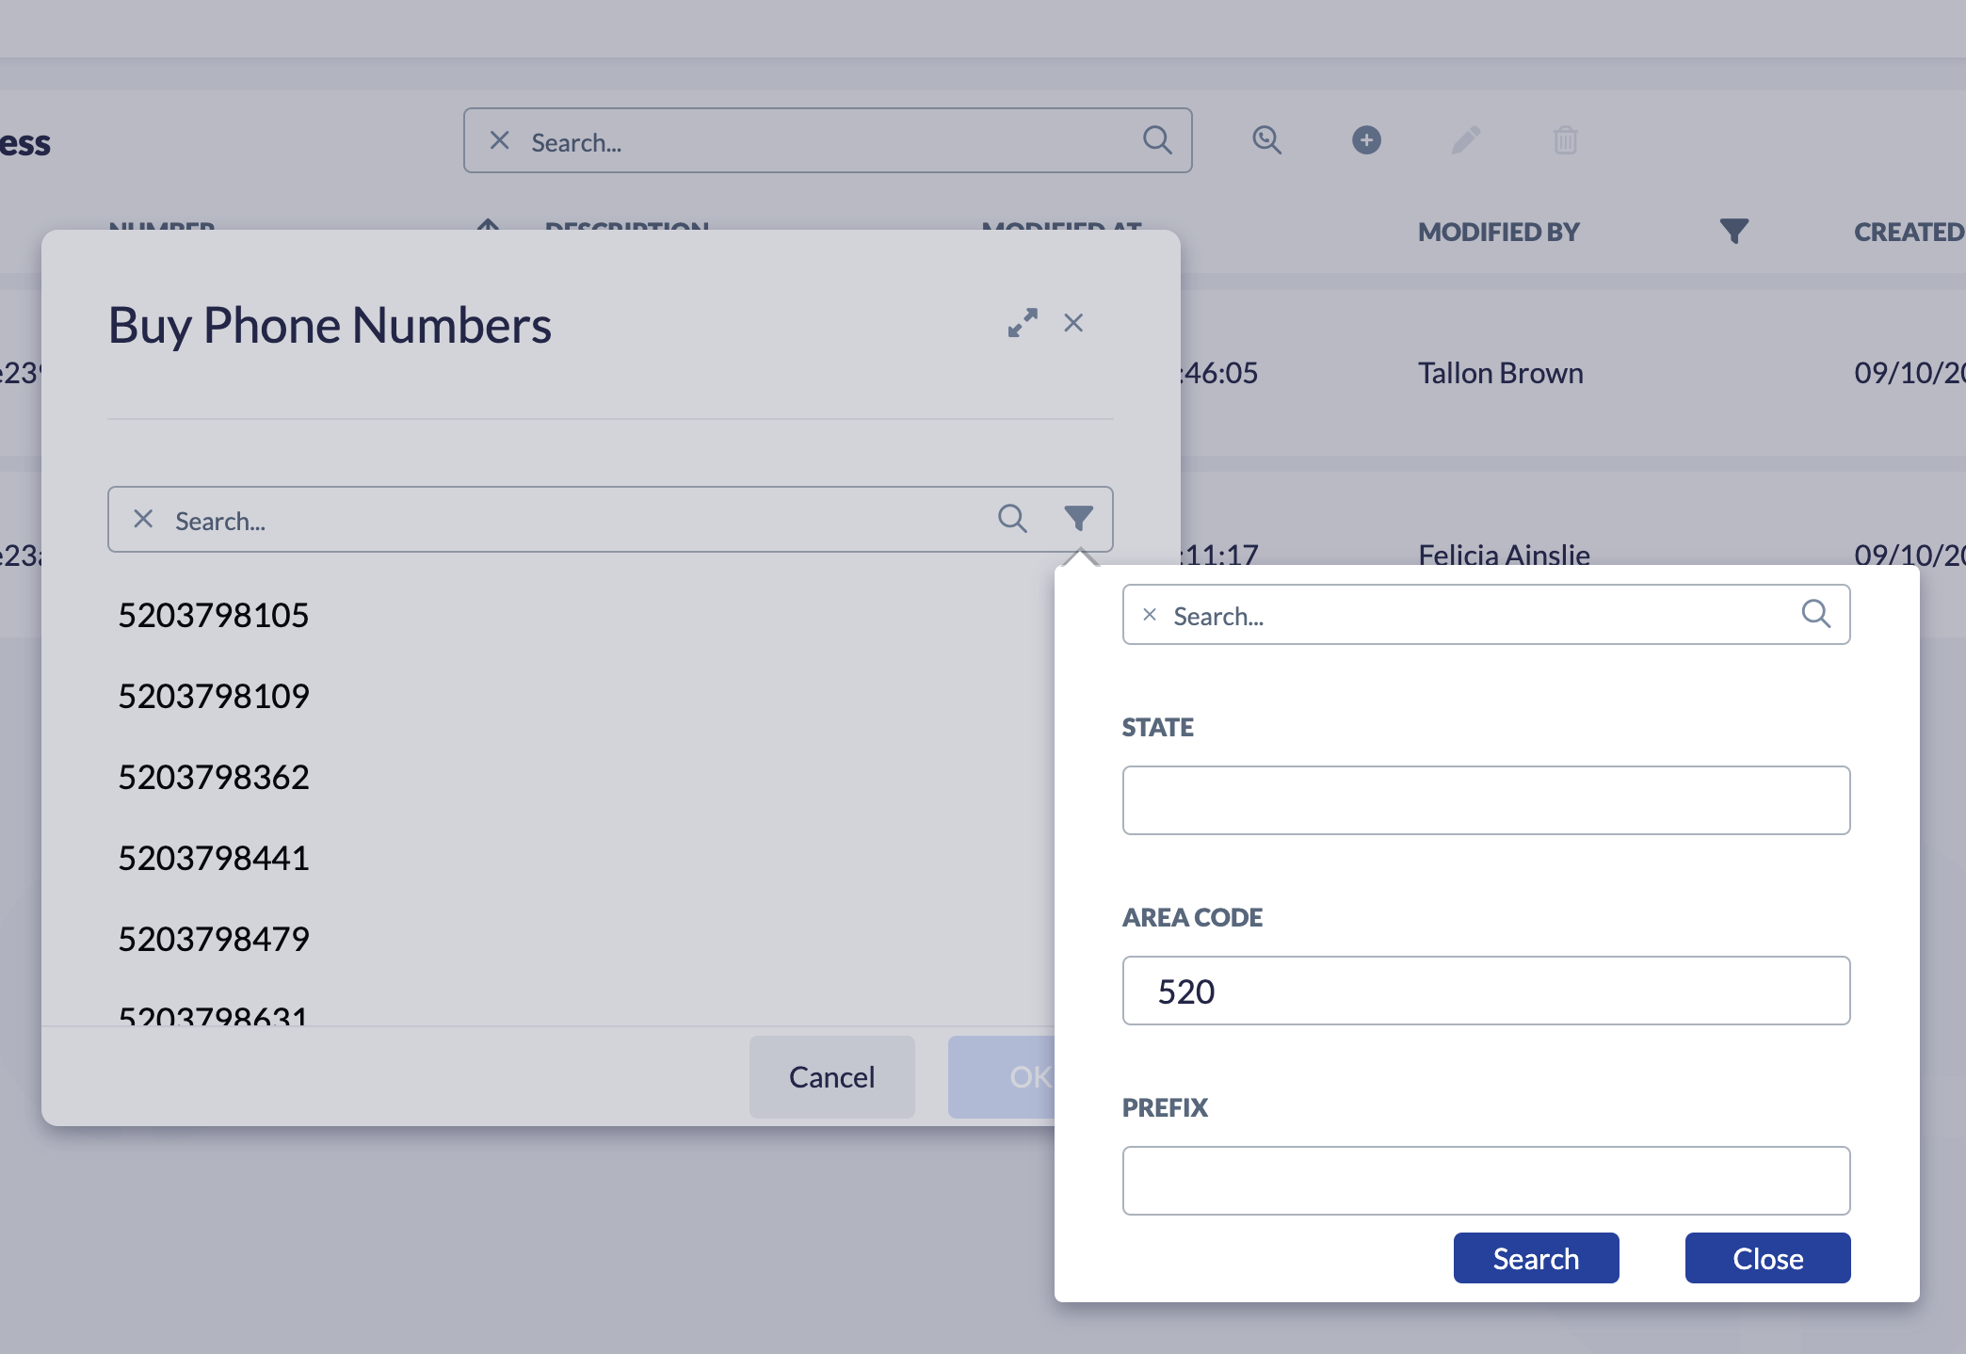Viewport: 1966px width, 1354px height.
Task: Open the advanced search zoom icon in toolbar
Action: [1266, 140]
